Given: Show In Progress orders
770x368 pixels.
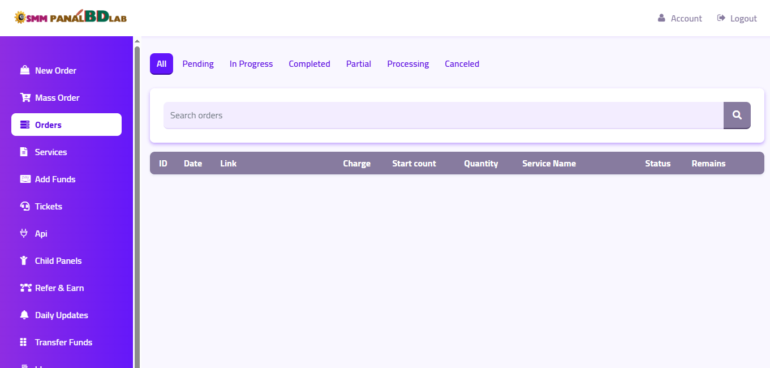Looking at the screenshot, I should click(x=251, y=64).
